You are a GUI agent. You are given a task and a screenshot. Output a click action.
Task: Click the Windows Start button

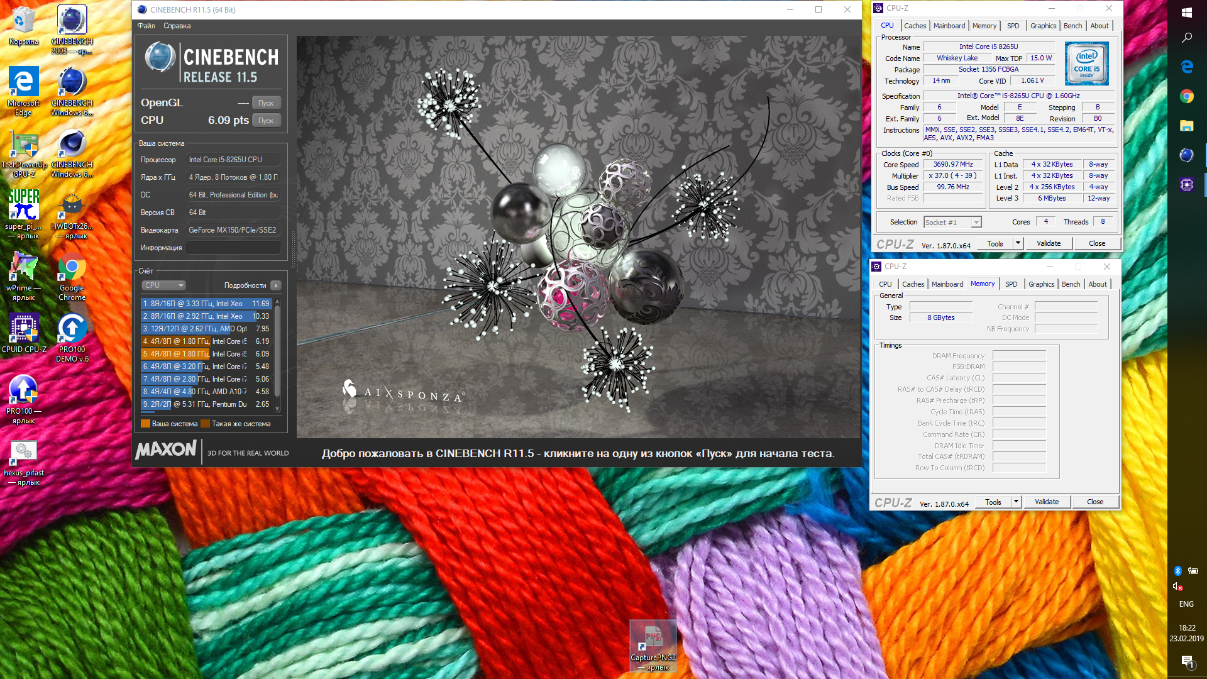point(1187,12)
